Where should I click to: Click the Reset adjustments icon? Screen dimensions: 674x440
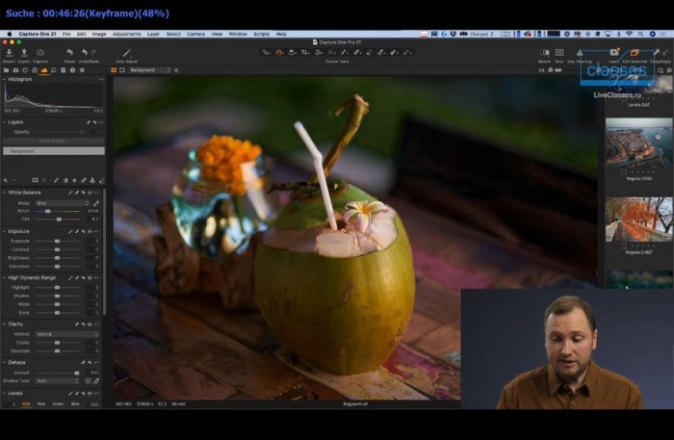coord(69,53)
